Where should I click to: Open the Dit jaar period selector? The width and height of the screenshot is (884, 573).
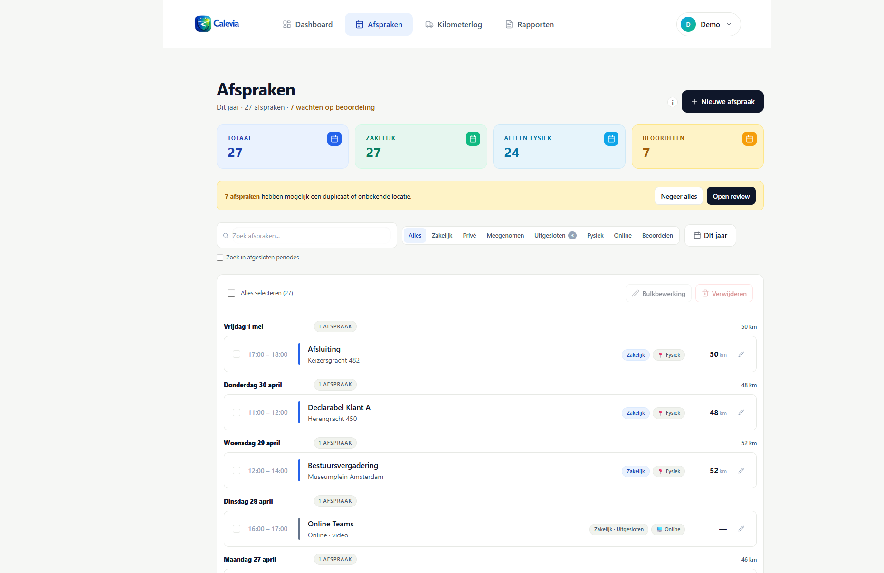point(710,236)
